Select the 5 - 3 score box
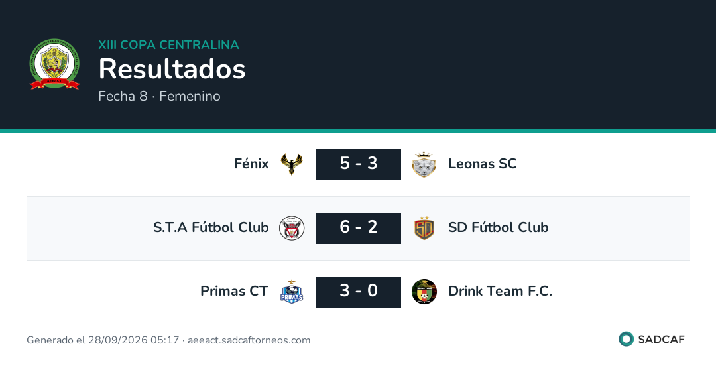This screenshot has height=374, width=716. [x=358, y=164]
